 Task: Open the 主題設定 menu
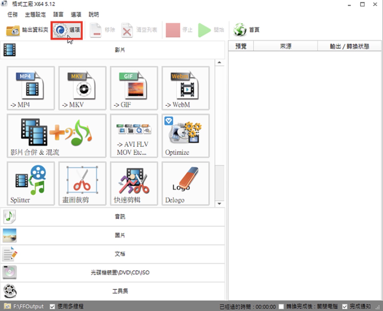[x=35, y=14]
